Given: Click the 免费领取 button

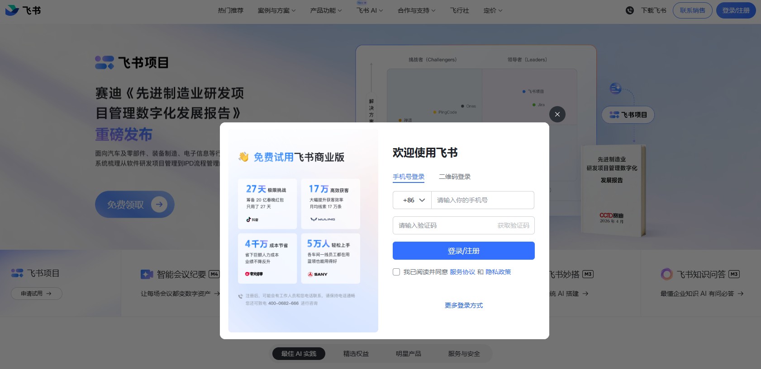Looking at the screenshot, I should pos(135,205).
